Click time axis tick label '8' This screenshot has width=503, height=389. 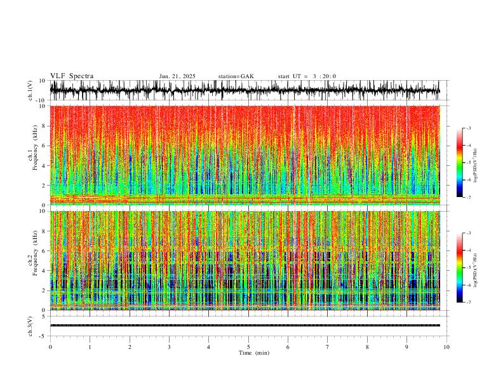pyautogui.click(x=367, y=347)
